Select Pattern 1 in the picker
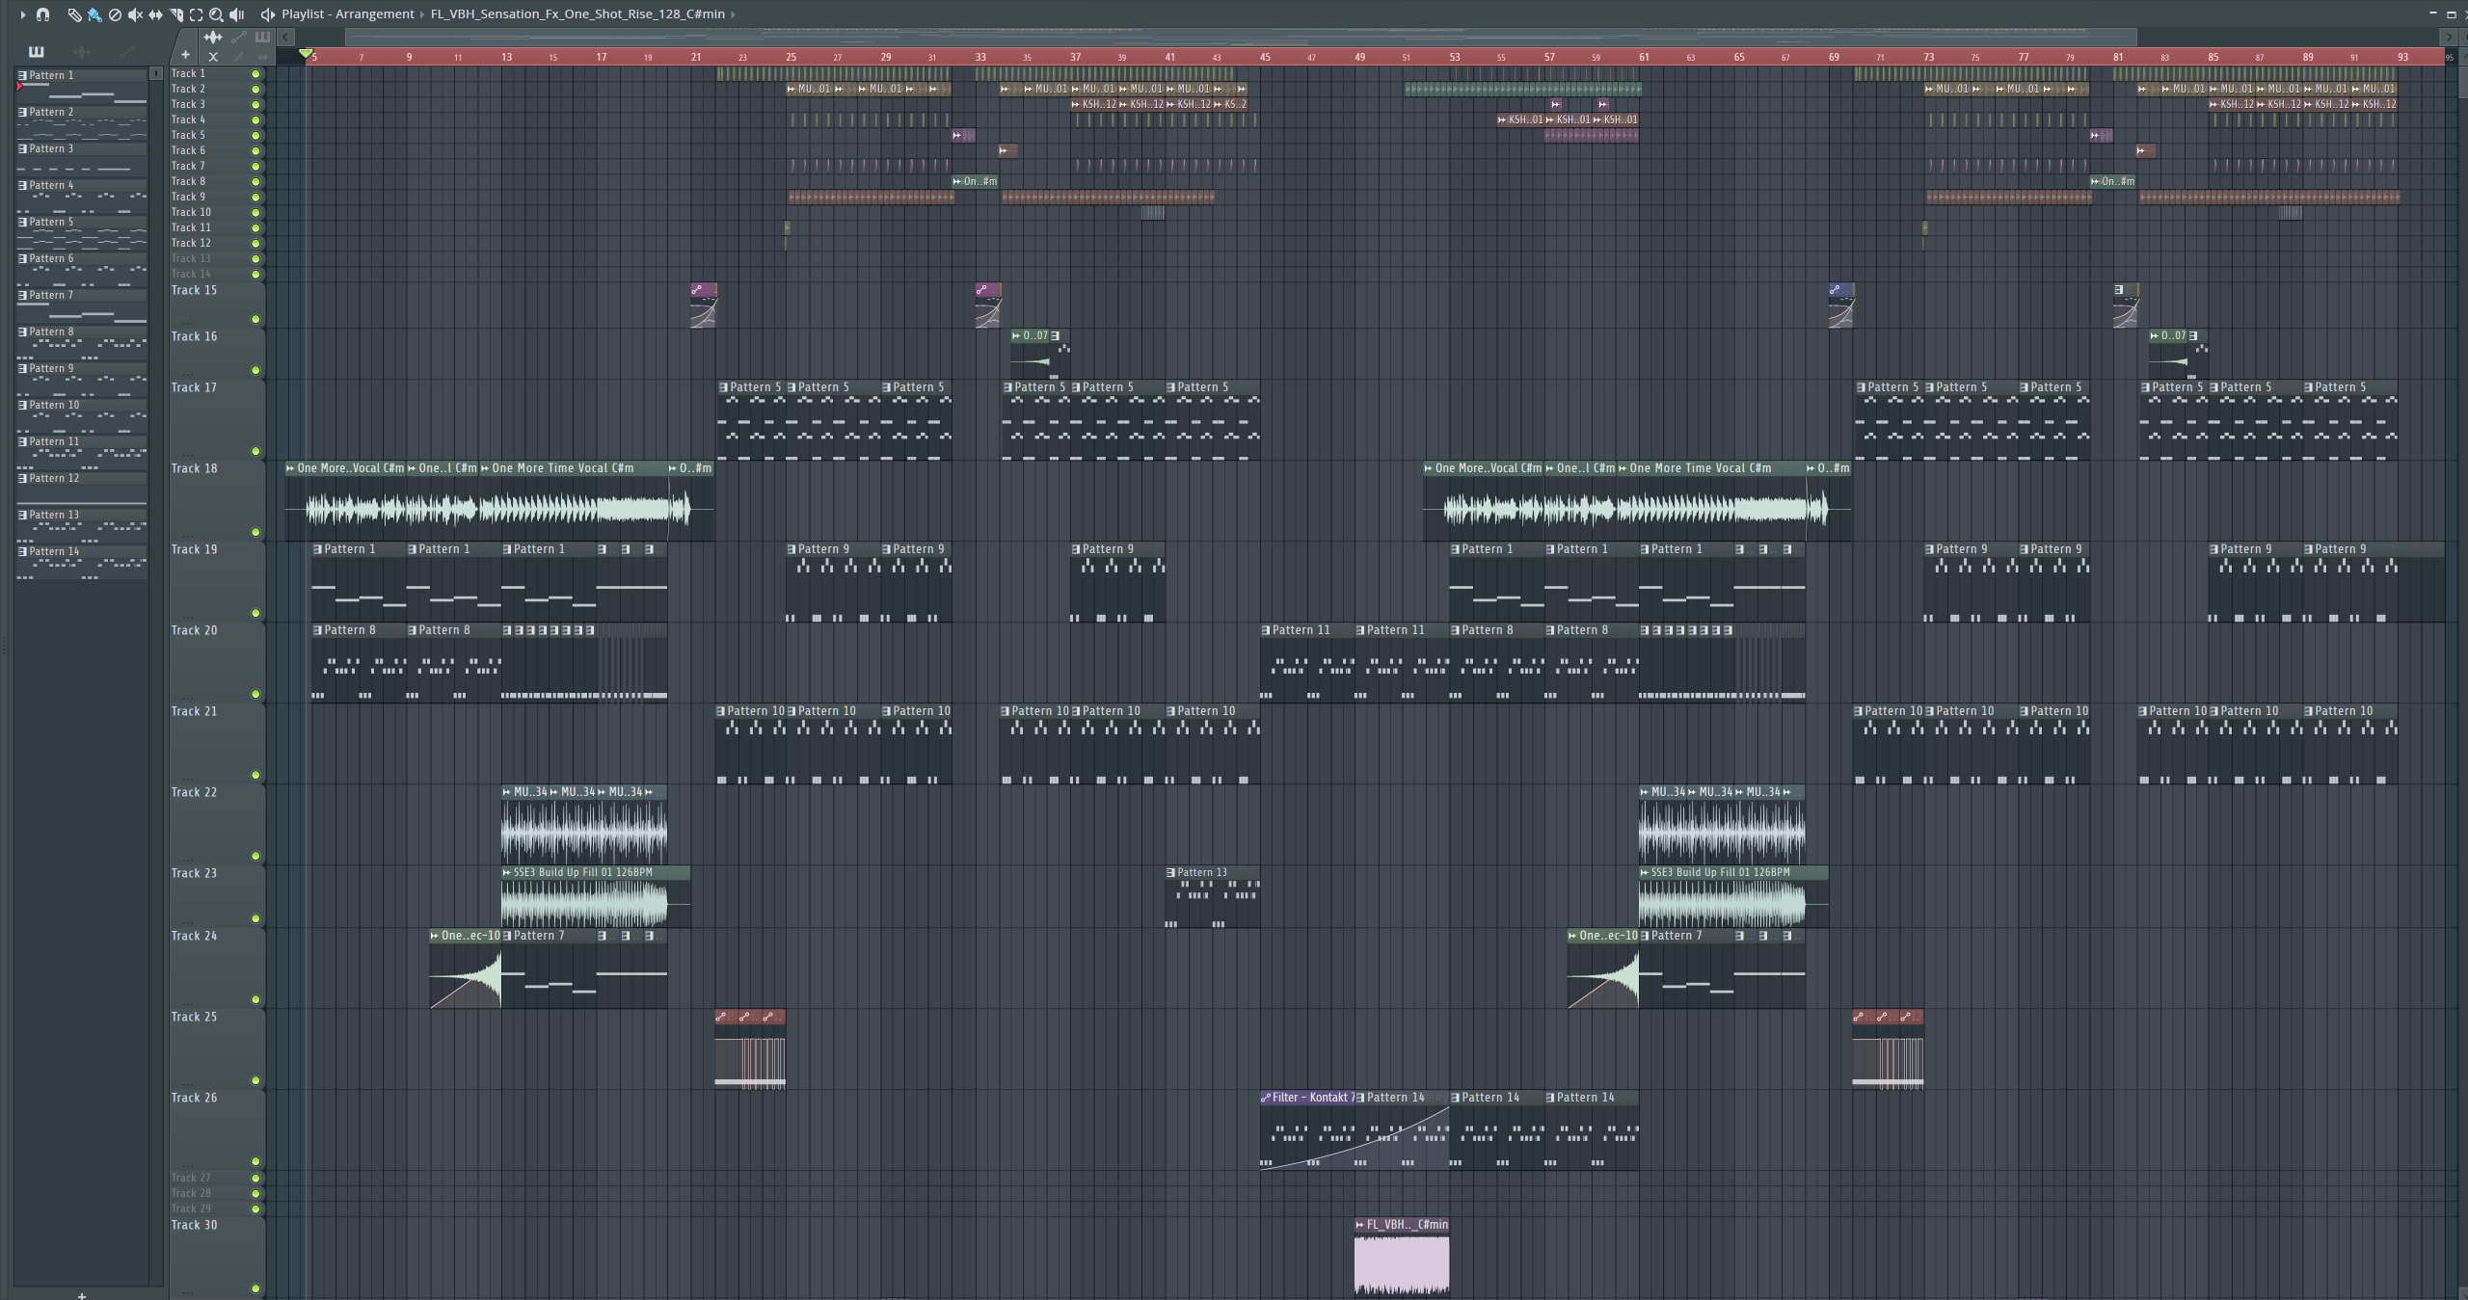Viewport: 2468px width, 1300px height. (81, 86)
